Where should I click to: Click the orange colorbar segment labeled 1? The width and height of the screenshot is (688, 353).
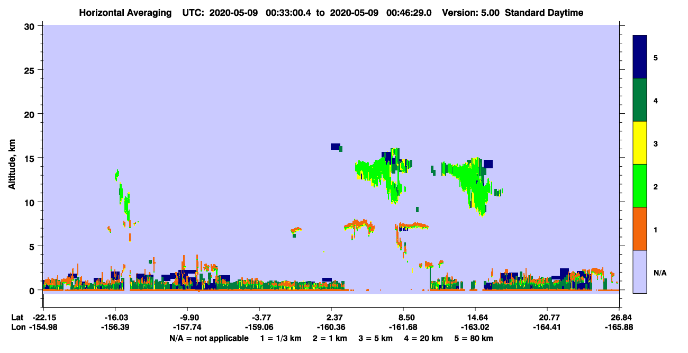tap(640, 229)
